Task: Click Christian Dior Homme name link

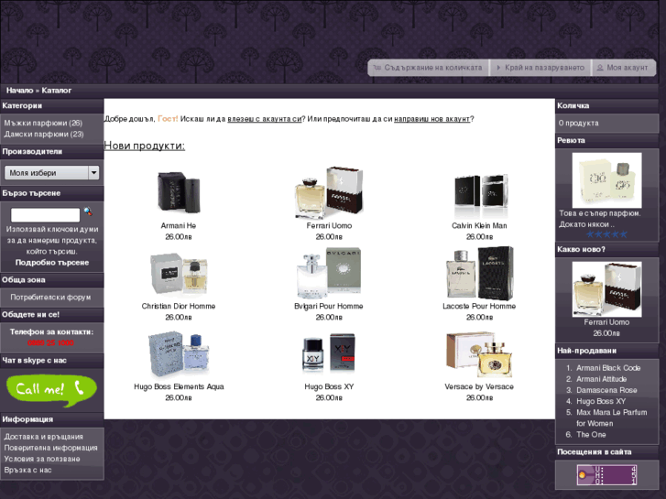Action: (179, 306)
